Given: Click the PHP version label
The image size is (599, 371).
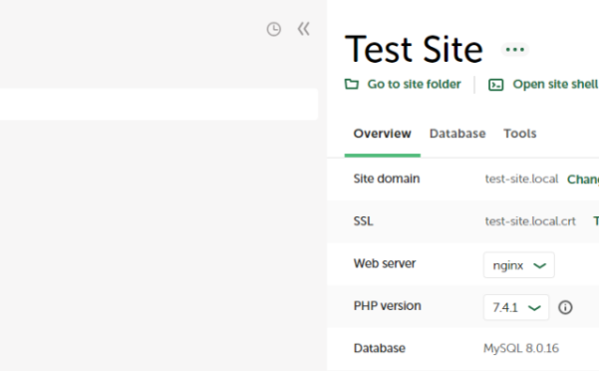Looking at the screenshot, I should [387, 306].
